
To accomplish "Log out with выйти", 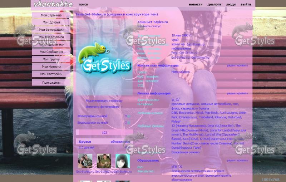I will [246, 4].
